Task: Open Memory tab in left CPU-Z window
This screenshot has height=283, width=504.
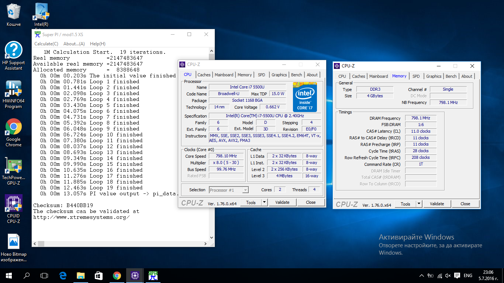Action: [245, 75]
